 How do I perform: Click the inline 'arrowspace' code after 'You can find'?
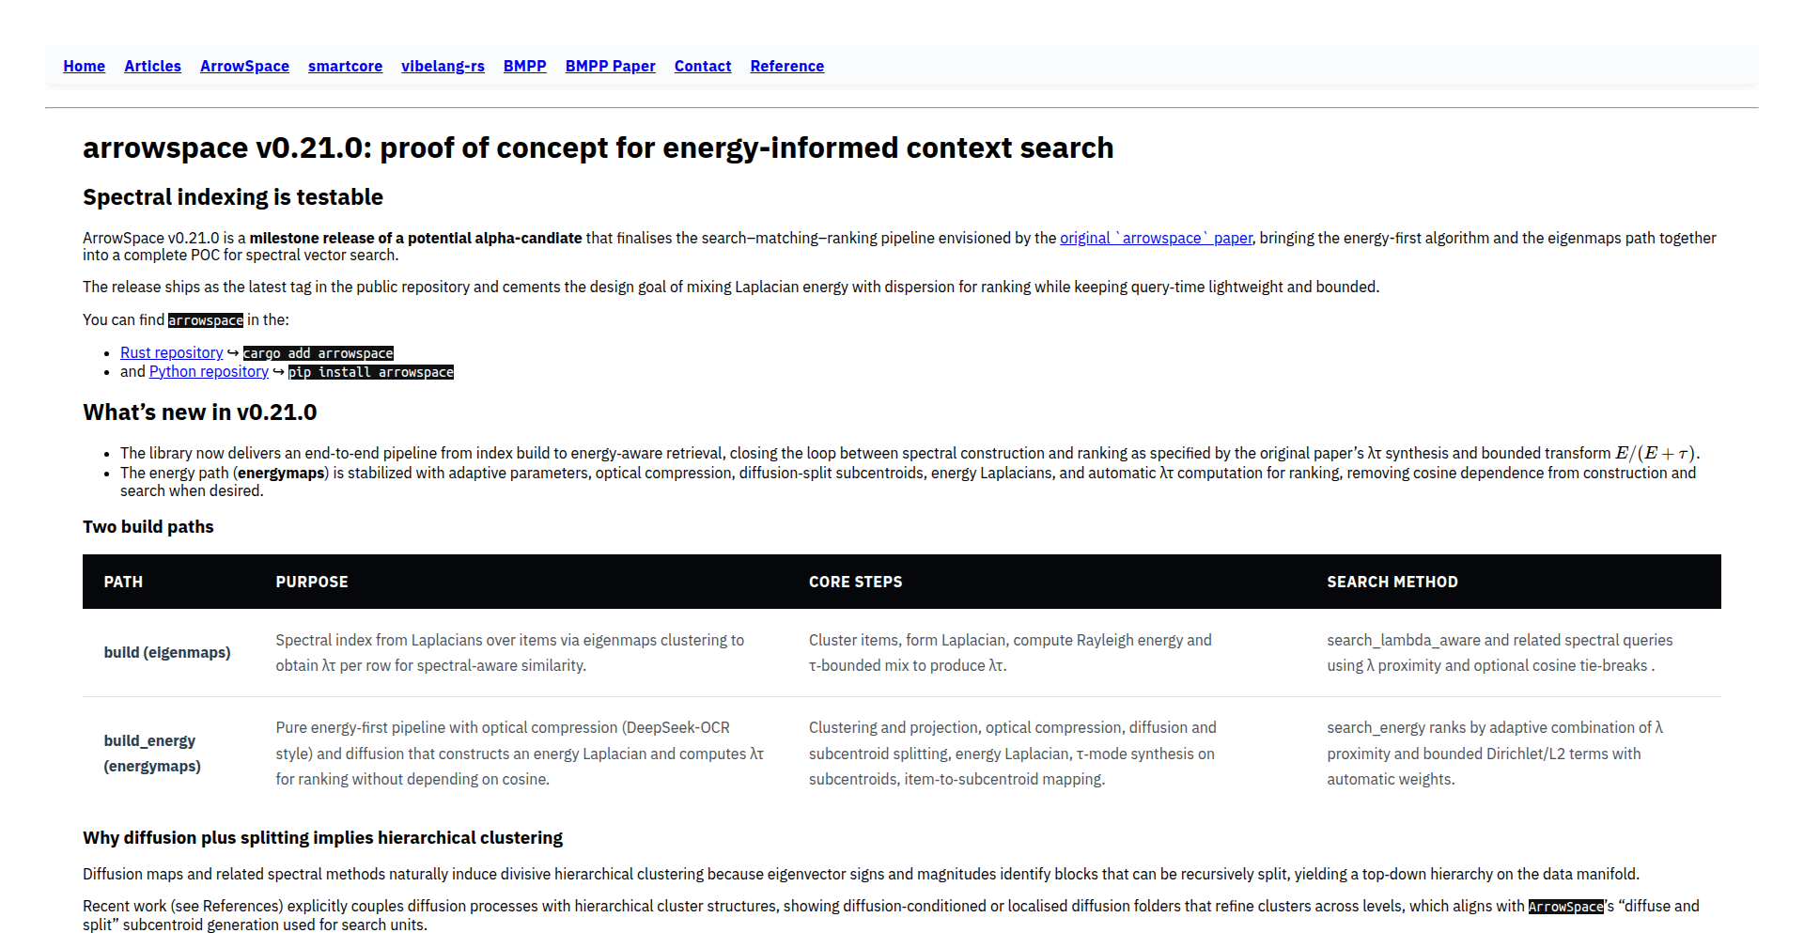point(206,320)
